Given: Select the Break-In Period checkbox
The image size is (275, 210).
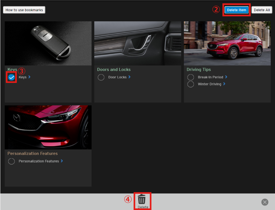Looking at the screenshot, I should click(190, 77).
